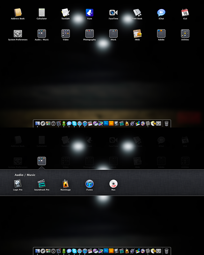Launch Photoshop from the upper dock
This screenshot has height=255, width=204.
[106, 123]
